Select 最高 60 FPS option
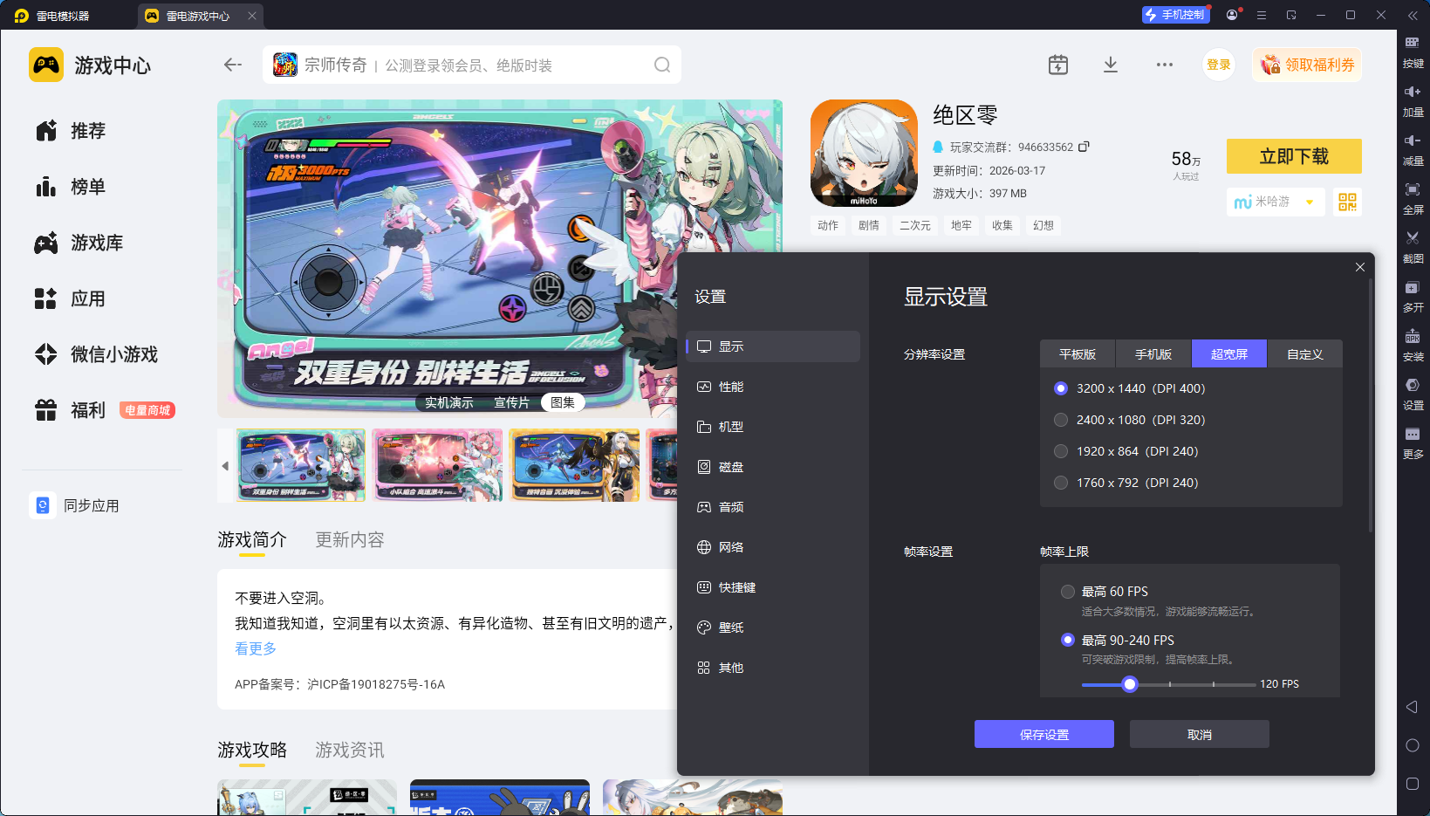 pyautogui.click(x=1067, y=592)
